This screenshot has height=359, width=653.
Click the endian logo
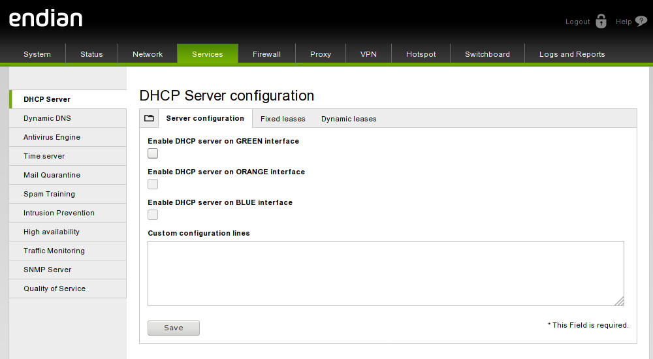point(46,19)
